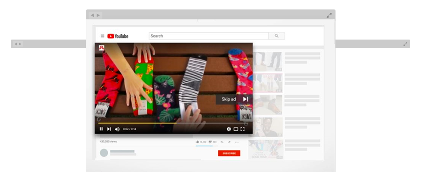Open the third suggested video with shoes

(x=267, y=105)
